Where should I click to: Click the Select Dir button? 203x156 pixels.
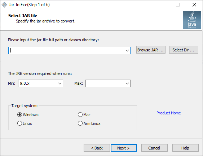(184, 50)
